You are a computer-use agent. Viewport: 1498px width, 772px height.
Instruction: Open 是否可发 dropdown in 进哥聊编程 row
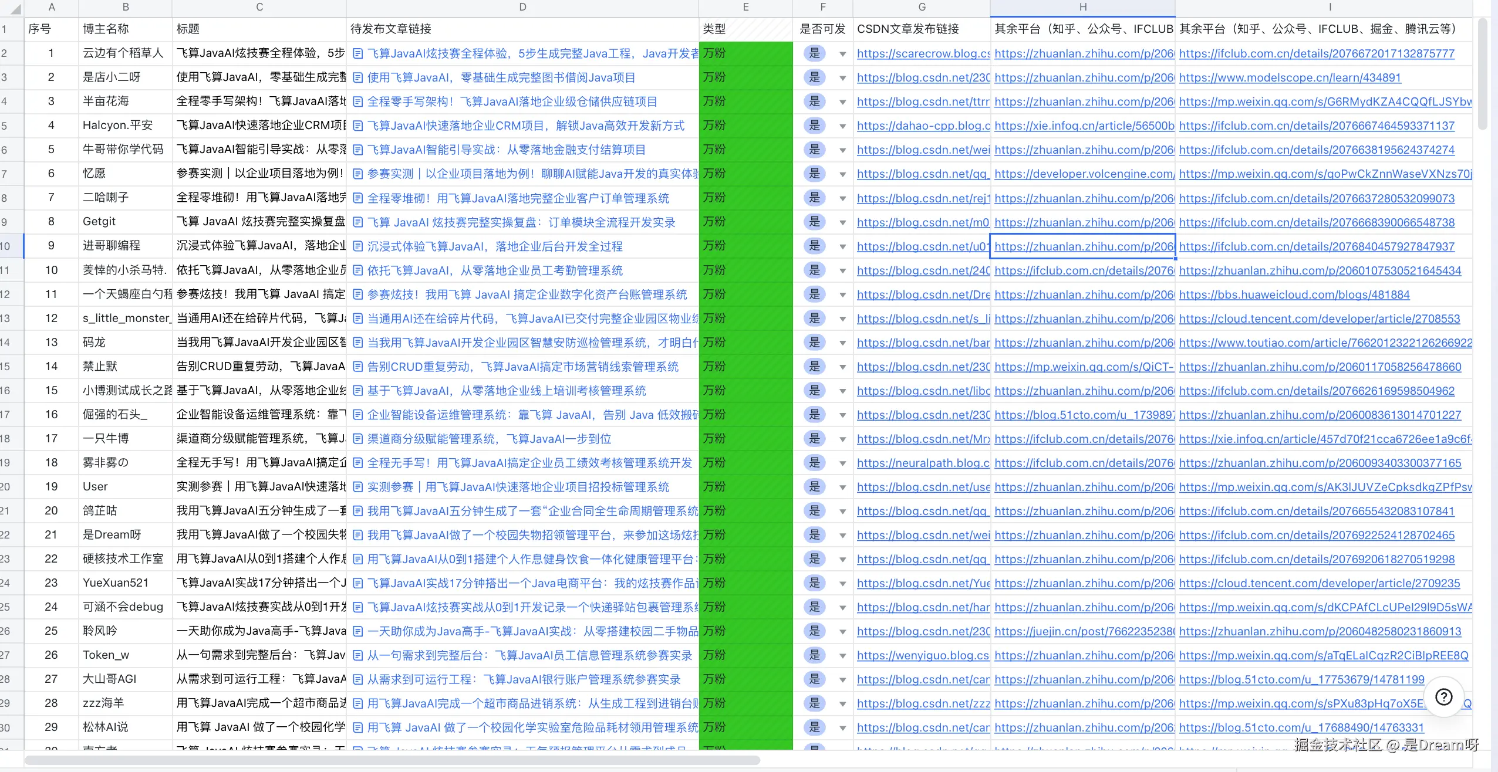tap(842, 246)
